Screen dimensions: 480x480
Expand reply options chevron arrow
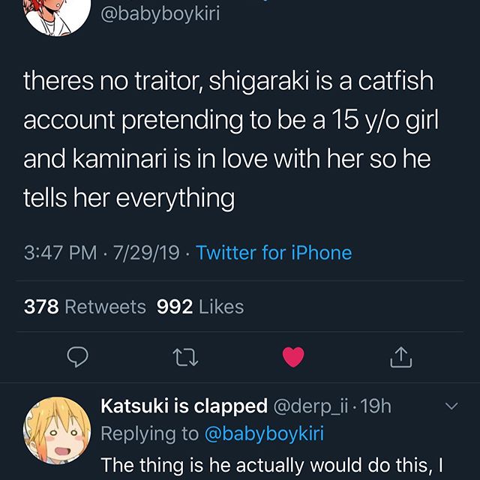[x=451, y=406]
